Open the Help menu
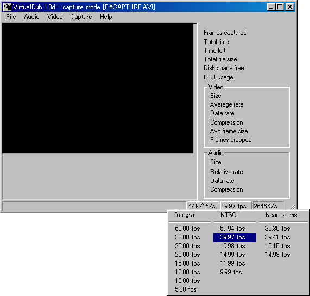The width and height of the screenshot is (310, 296). (106, 17)
